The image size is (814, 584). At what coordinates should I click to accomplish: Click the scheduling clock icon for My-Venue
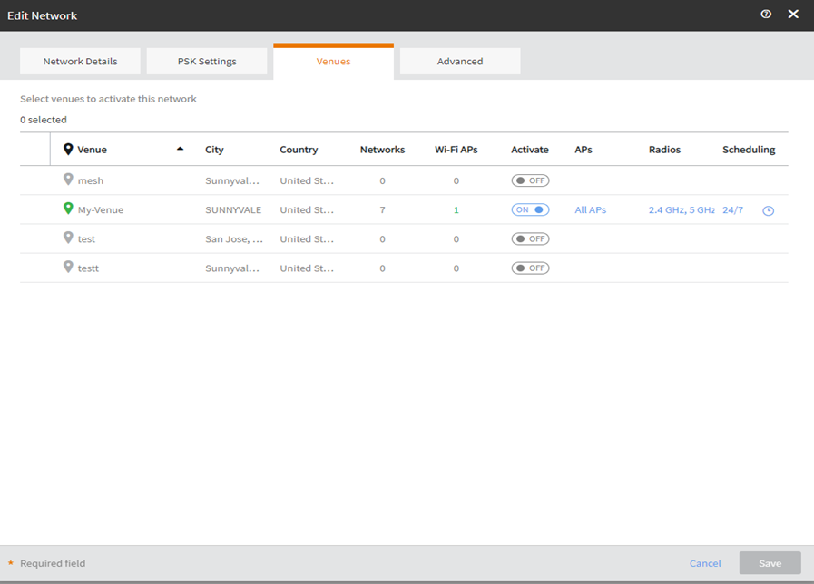pos(768,210)
